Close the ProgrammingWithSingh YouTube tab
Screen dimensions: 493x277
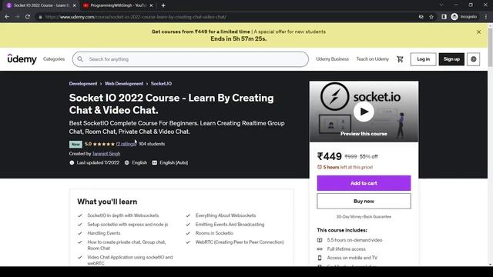click(151, 5)
